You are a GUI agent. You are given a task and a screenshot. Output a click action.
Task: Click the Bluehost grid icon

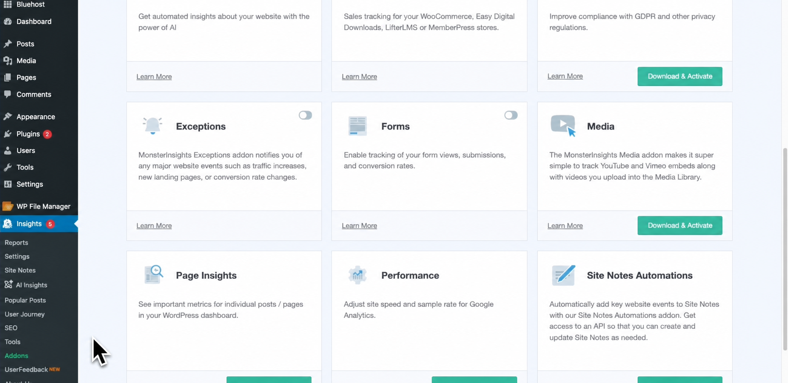click(x=7, y=4)
